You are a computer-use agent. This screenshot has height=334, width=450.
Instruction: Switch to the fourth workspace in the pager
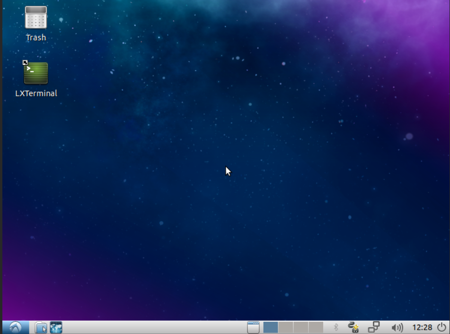[316, 327]
